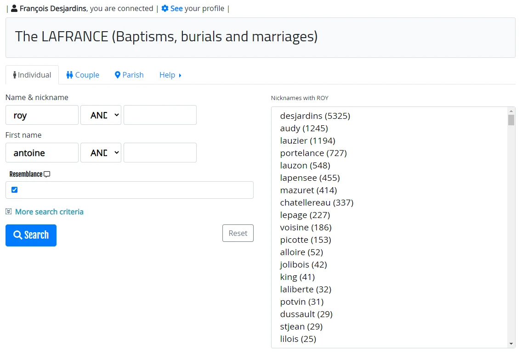
Task: Click the Reset button
Action: 238,233
